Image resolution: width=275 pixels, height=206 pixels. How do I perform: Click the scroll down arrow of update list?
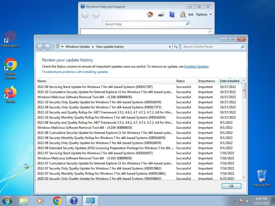coord(244,178)
